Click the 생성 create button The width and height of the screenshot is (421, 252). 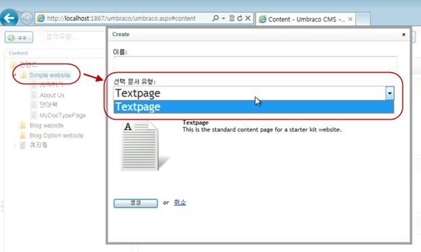pyautogui.click(x=136, y=203)
